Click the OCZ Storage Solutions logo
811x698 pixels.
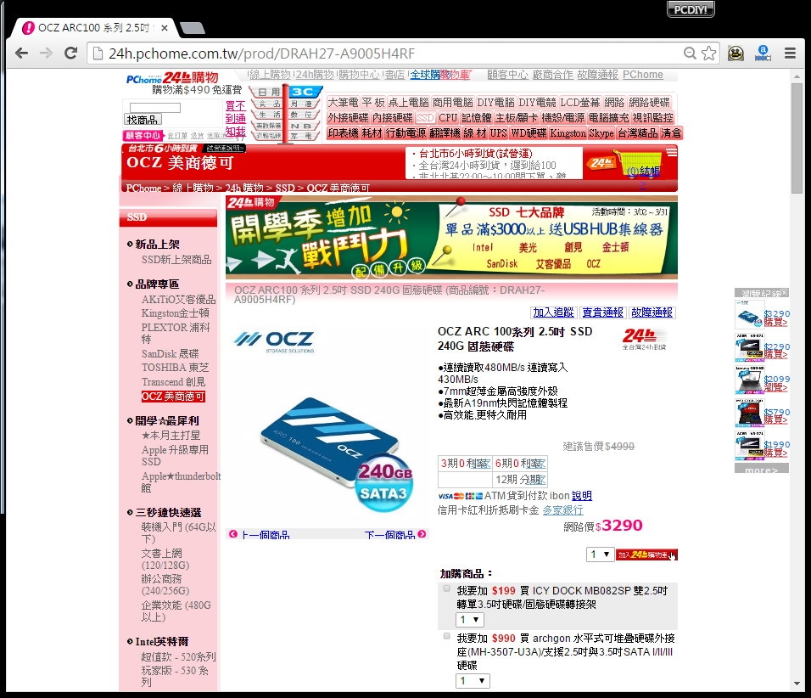[x=274, y=341]
